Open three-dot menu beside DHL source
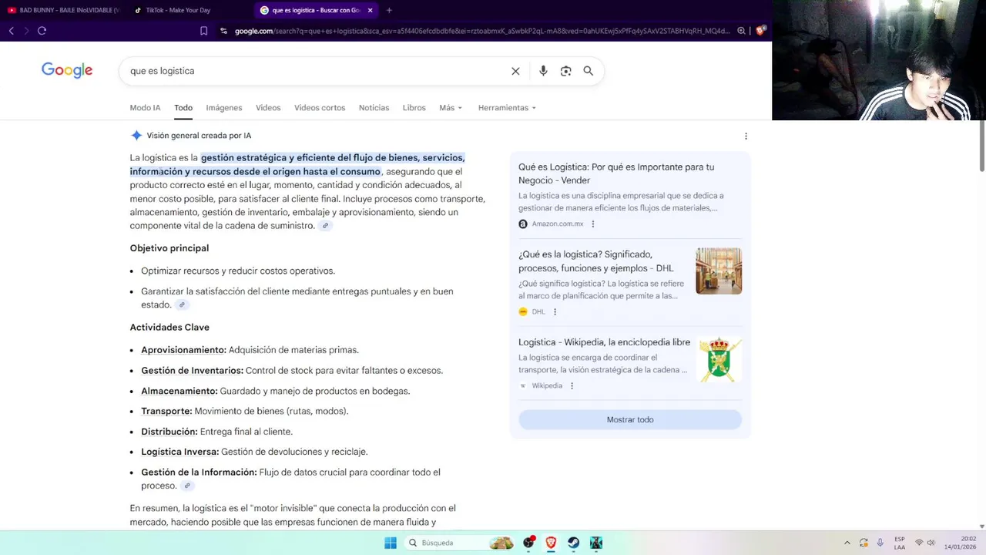The height and width of the screenshot is (555, 986). point(555,312)
